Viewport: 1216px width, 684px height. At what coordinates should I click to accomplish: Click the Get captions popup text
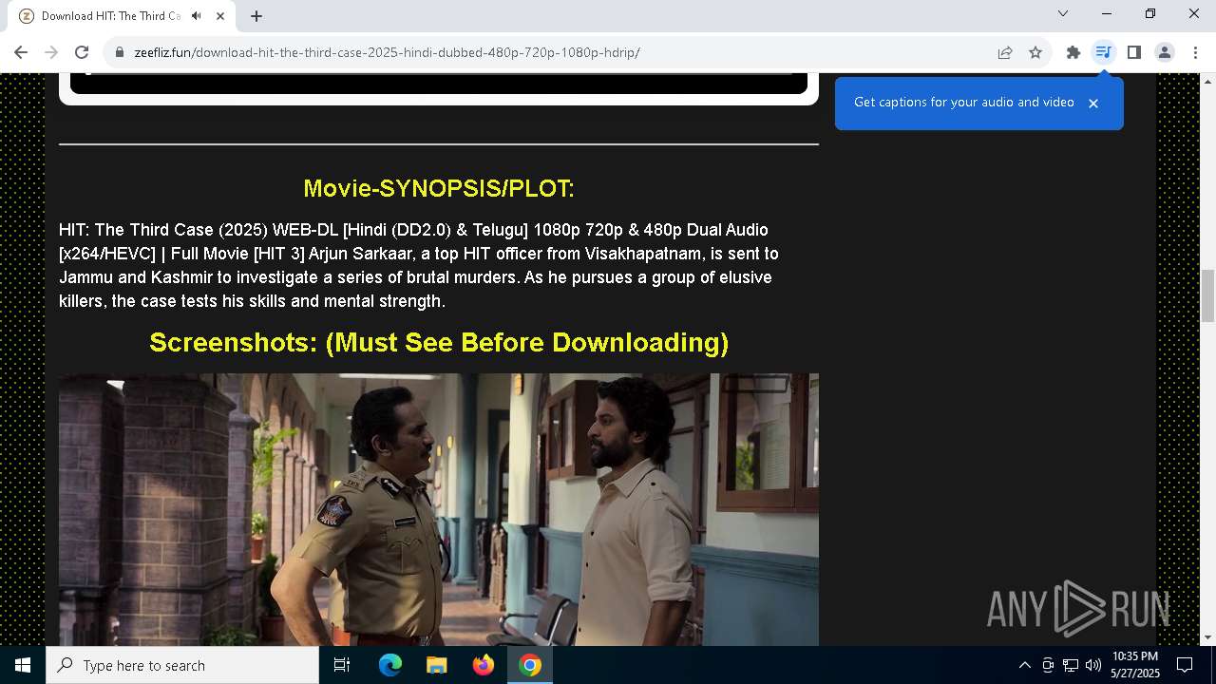pyautogui.click(x=964, y=102)
